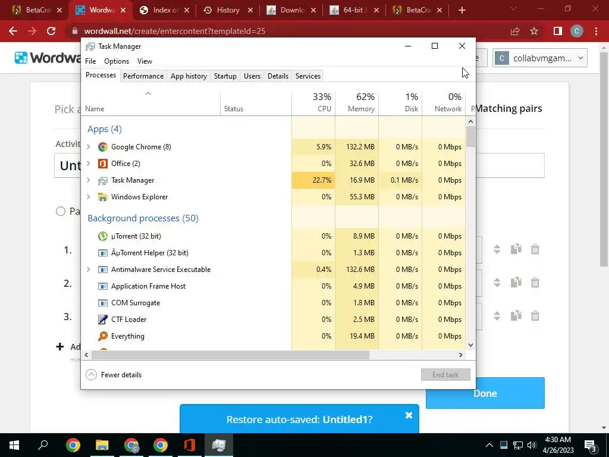Click the CTF Loader process icon
This screenshot has width=609, height=457.
102,320
